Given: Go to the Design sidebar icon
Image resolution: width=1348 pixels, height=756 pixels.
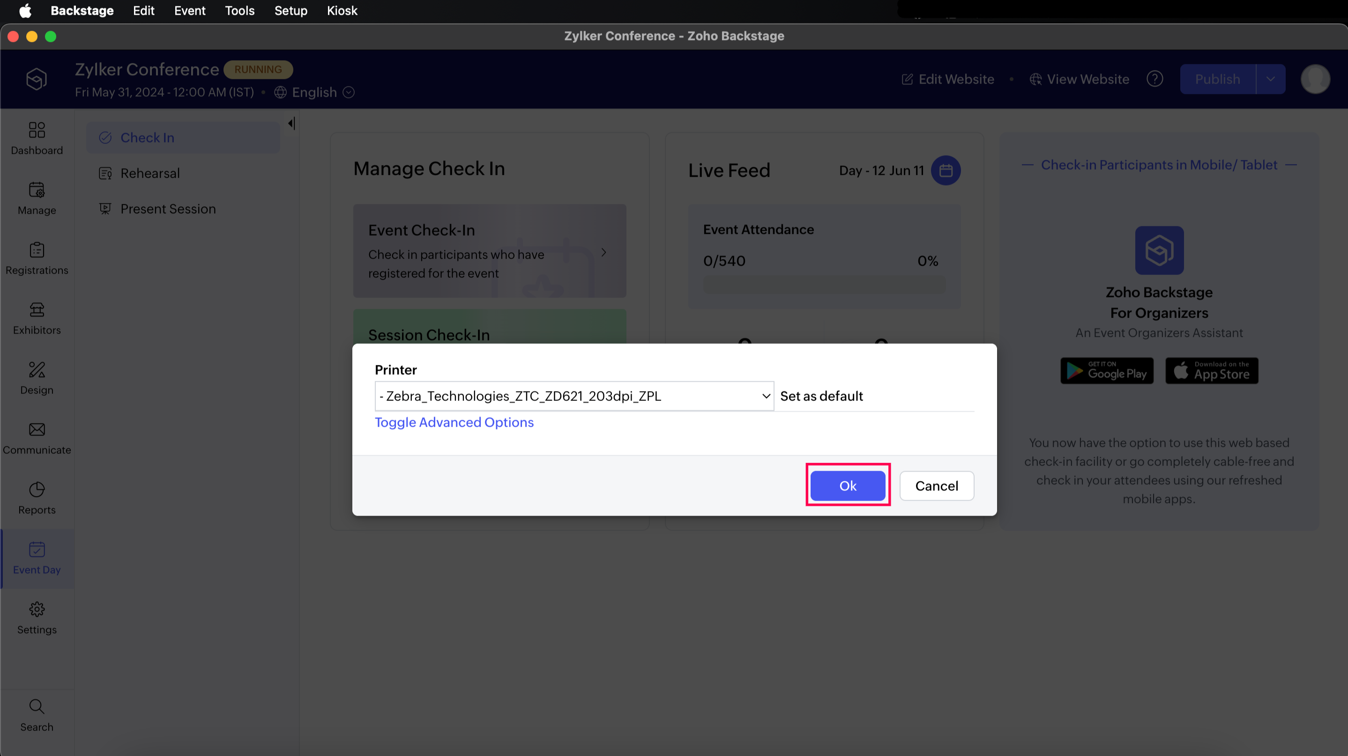Looking at the screenshot, I should (x=37, y=370).
